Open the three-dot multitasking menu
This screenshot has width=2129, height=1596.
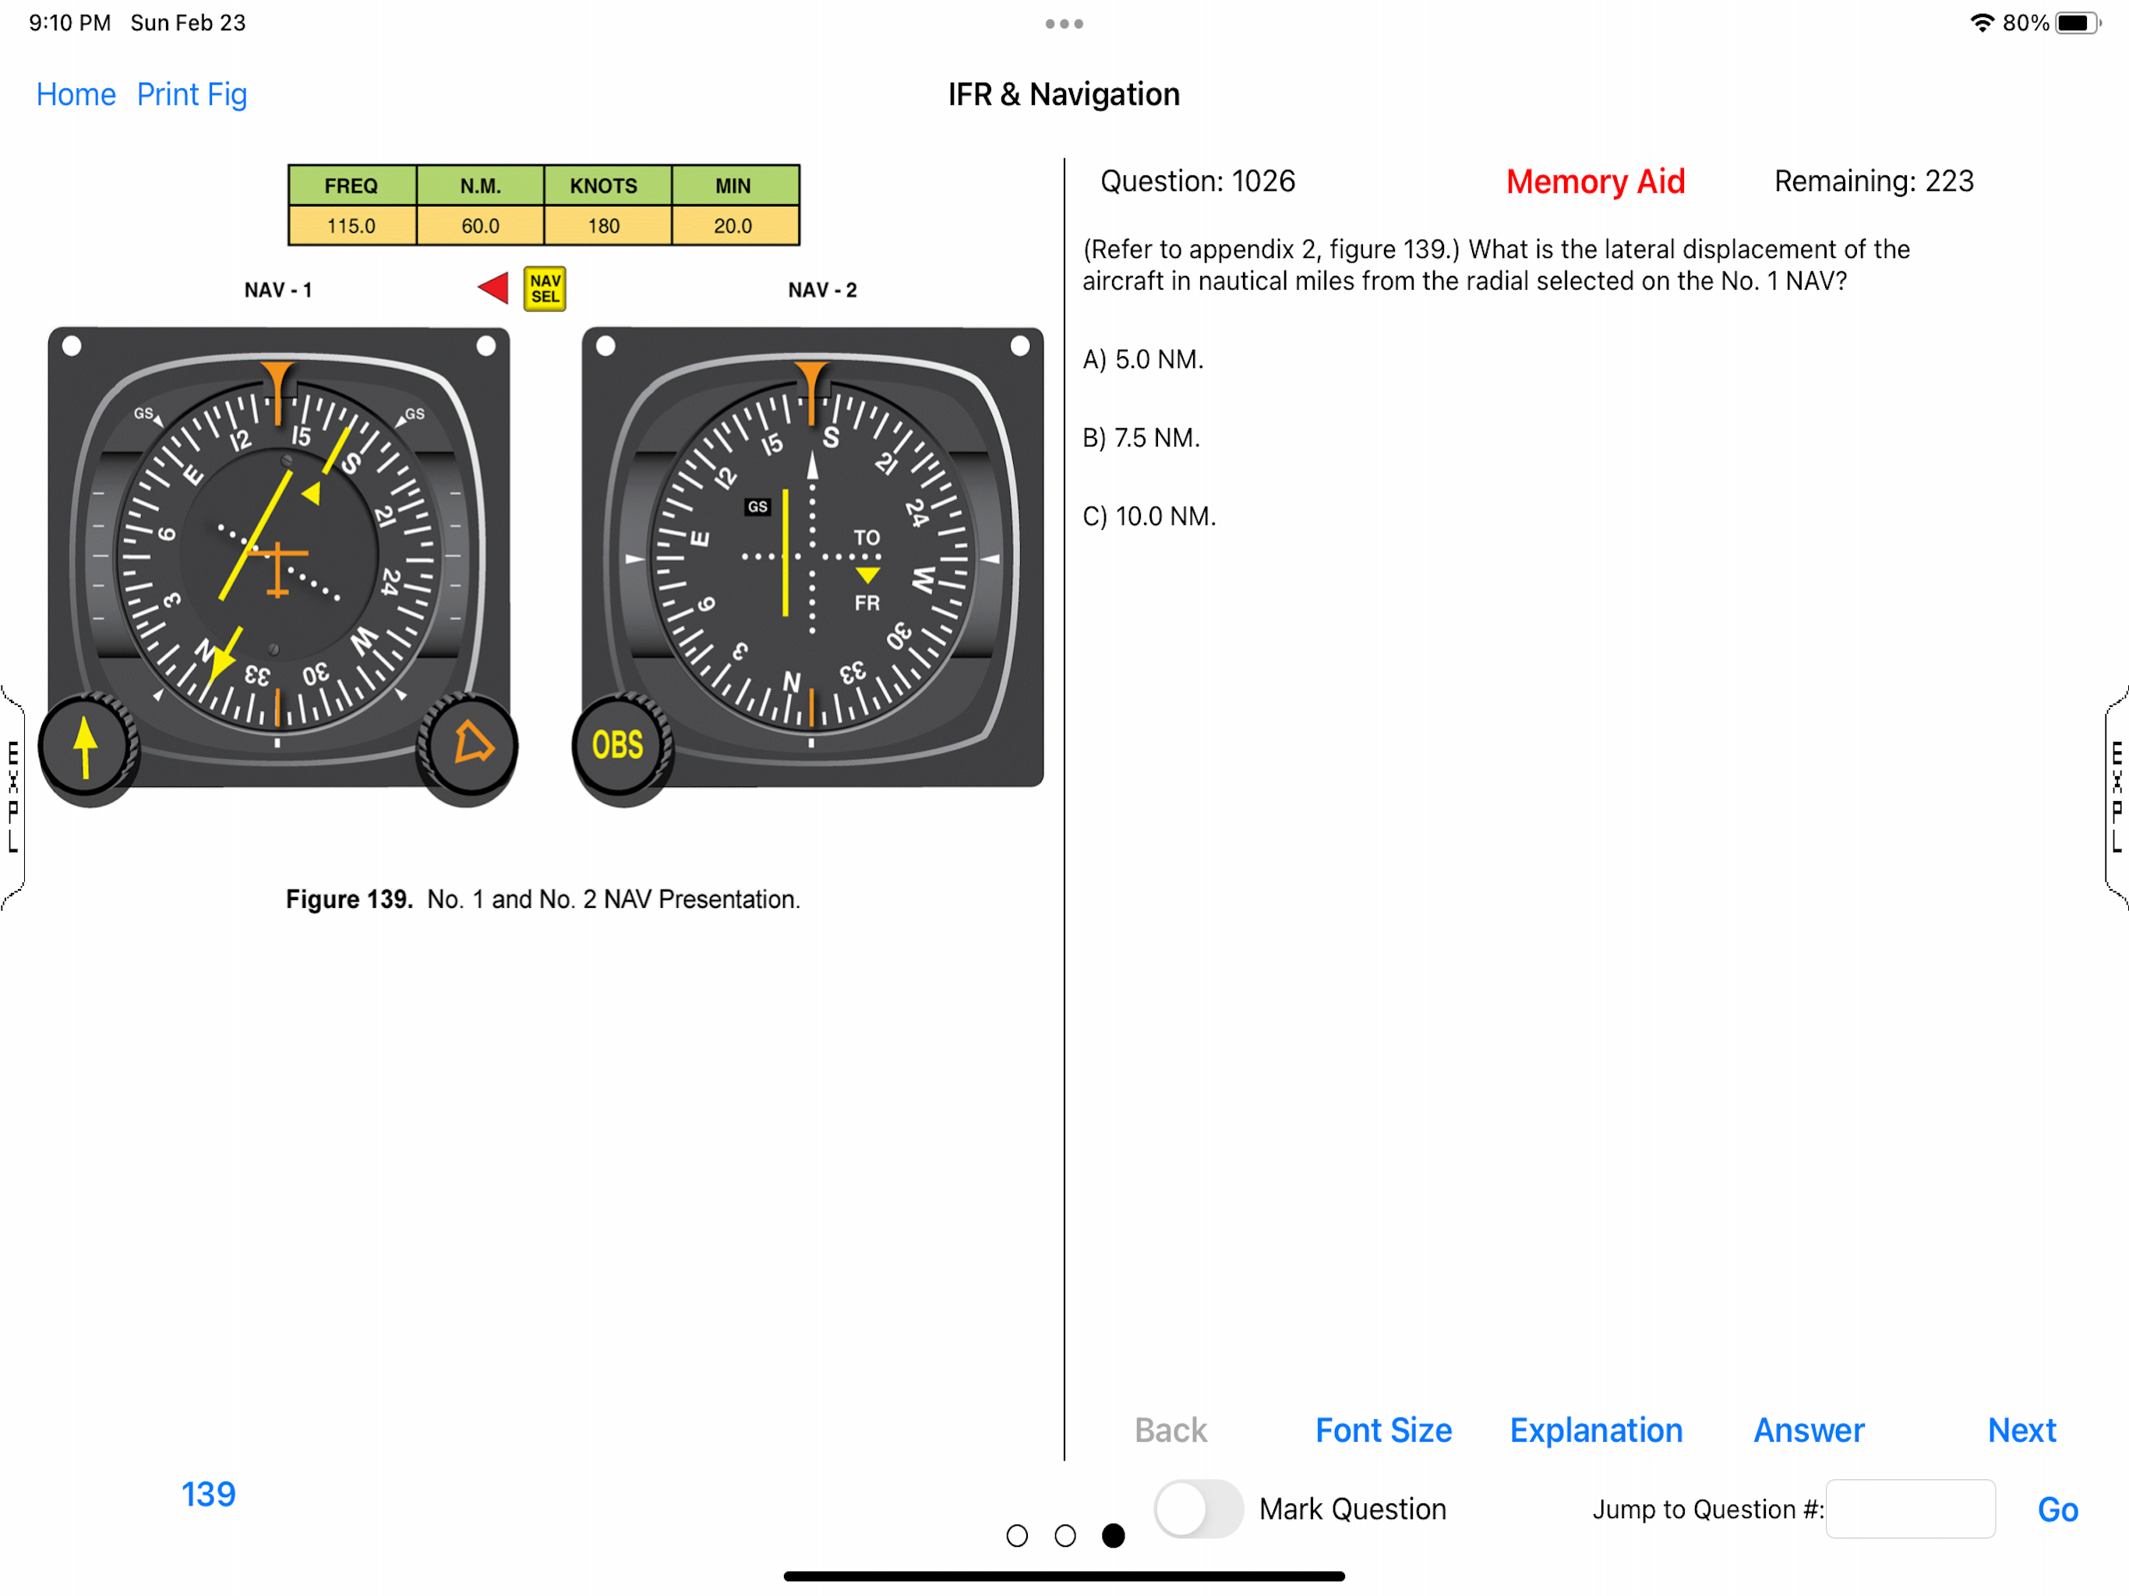pos(1064,23)
